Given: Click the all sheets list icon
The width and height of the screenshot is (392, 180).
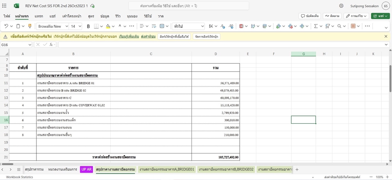Looking at the screenshot, I should 18,169.
